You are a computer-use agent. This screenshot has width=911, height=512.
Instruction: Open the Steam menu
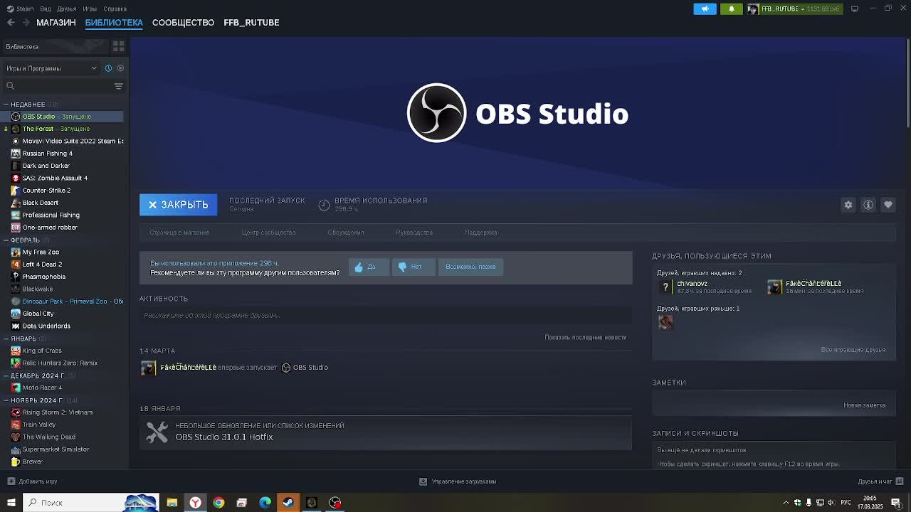(x=20, y=9)
